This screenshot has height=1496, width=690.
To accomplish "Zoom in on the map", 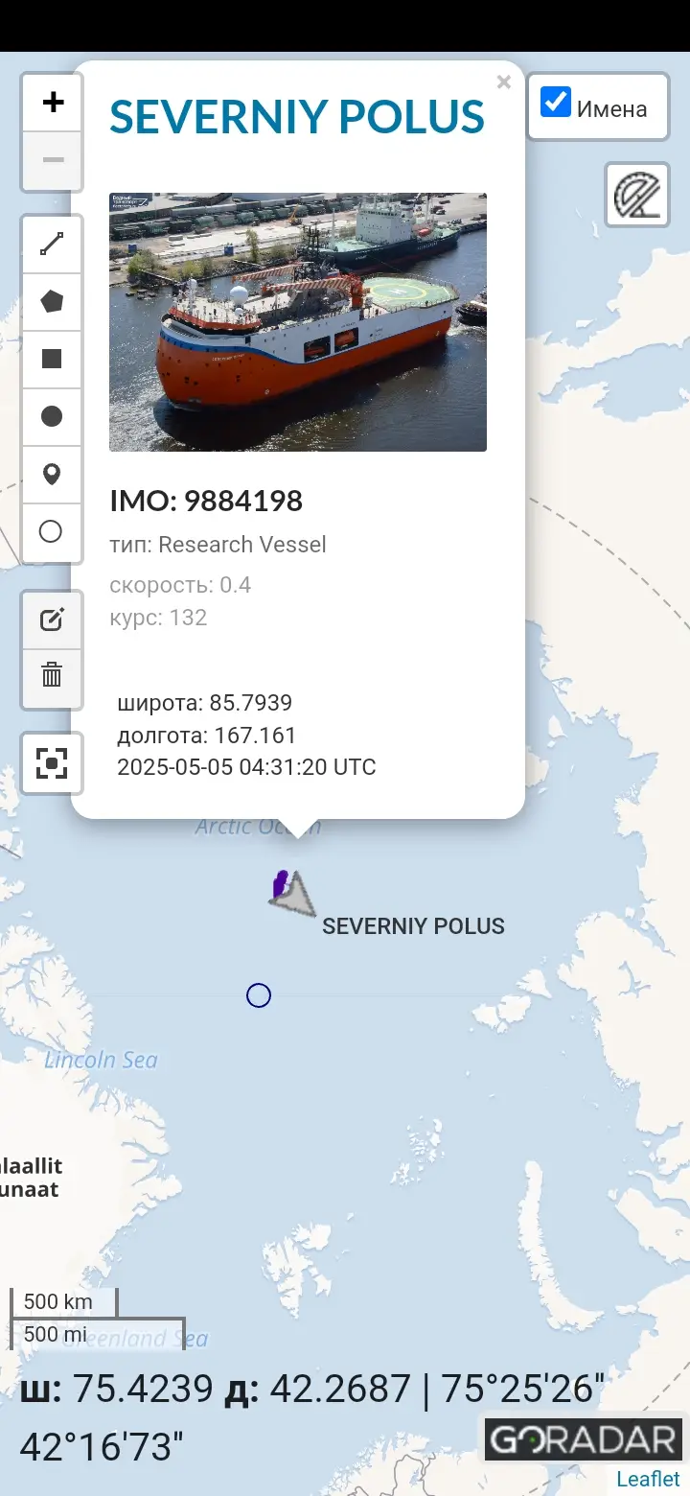I will [x=53, y=102].
